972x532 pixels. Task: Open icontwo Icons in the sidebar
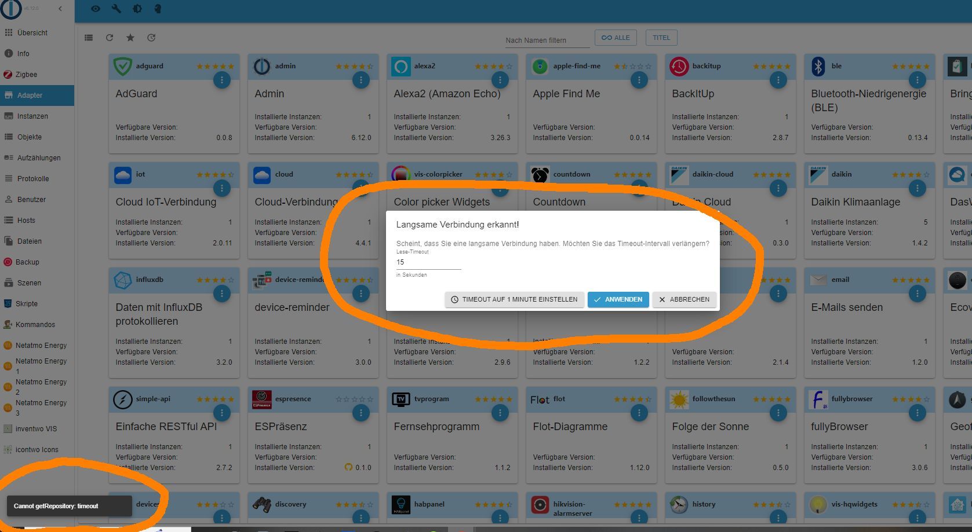pyautogui.click(x=37, y=450)
